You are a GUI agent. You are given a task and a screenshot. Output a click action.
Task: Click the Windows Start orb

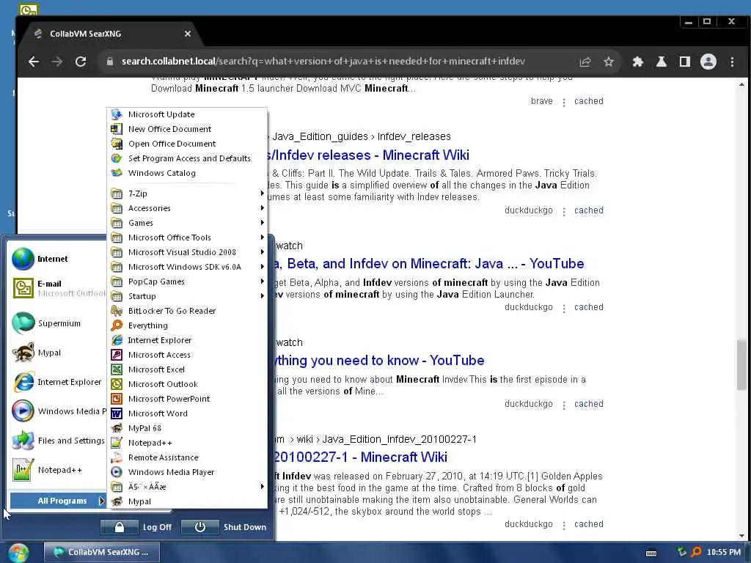(18, 553)
